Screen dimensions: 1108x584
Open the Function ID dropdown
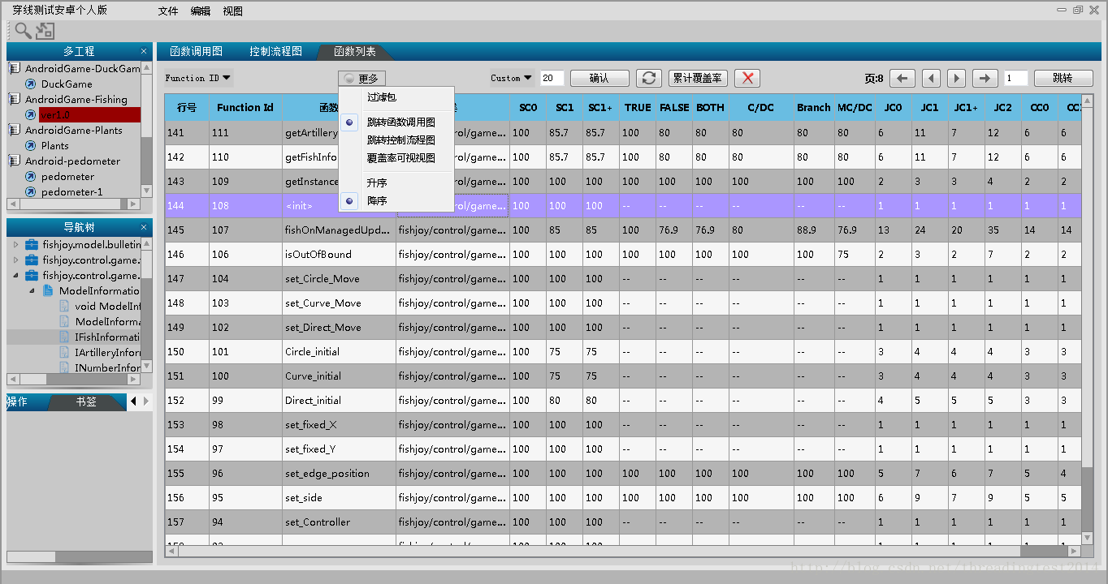[x=198, y=79]
